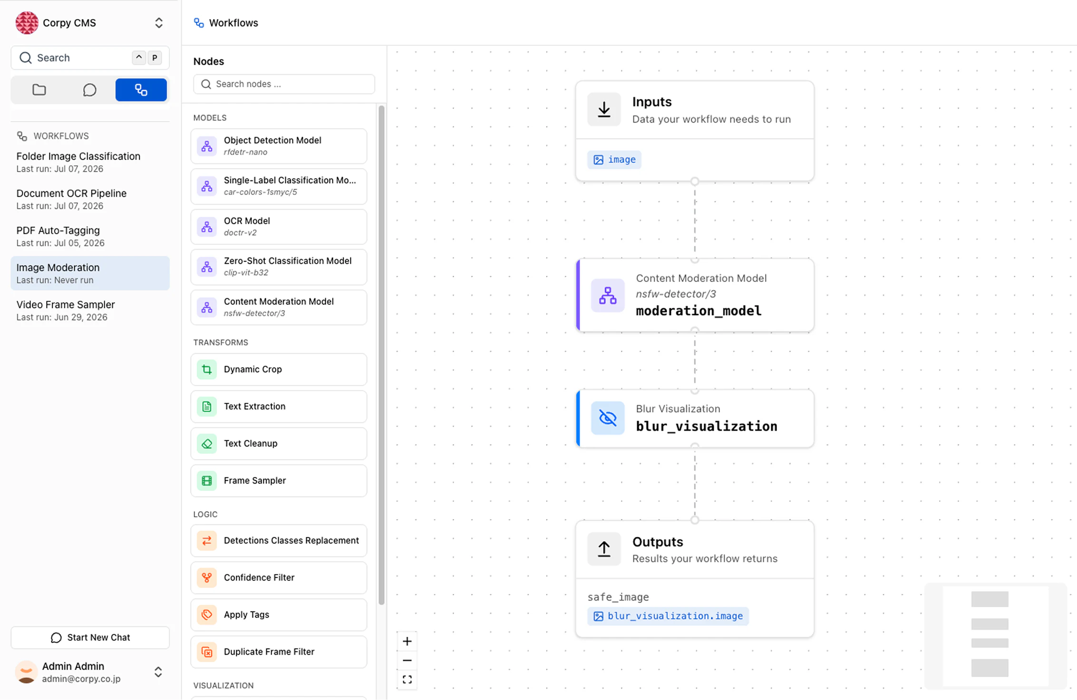Click the Object Detection Model label

click(272, 140)
